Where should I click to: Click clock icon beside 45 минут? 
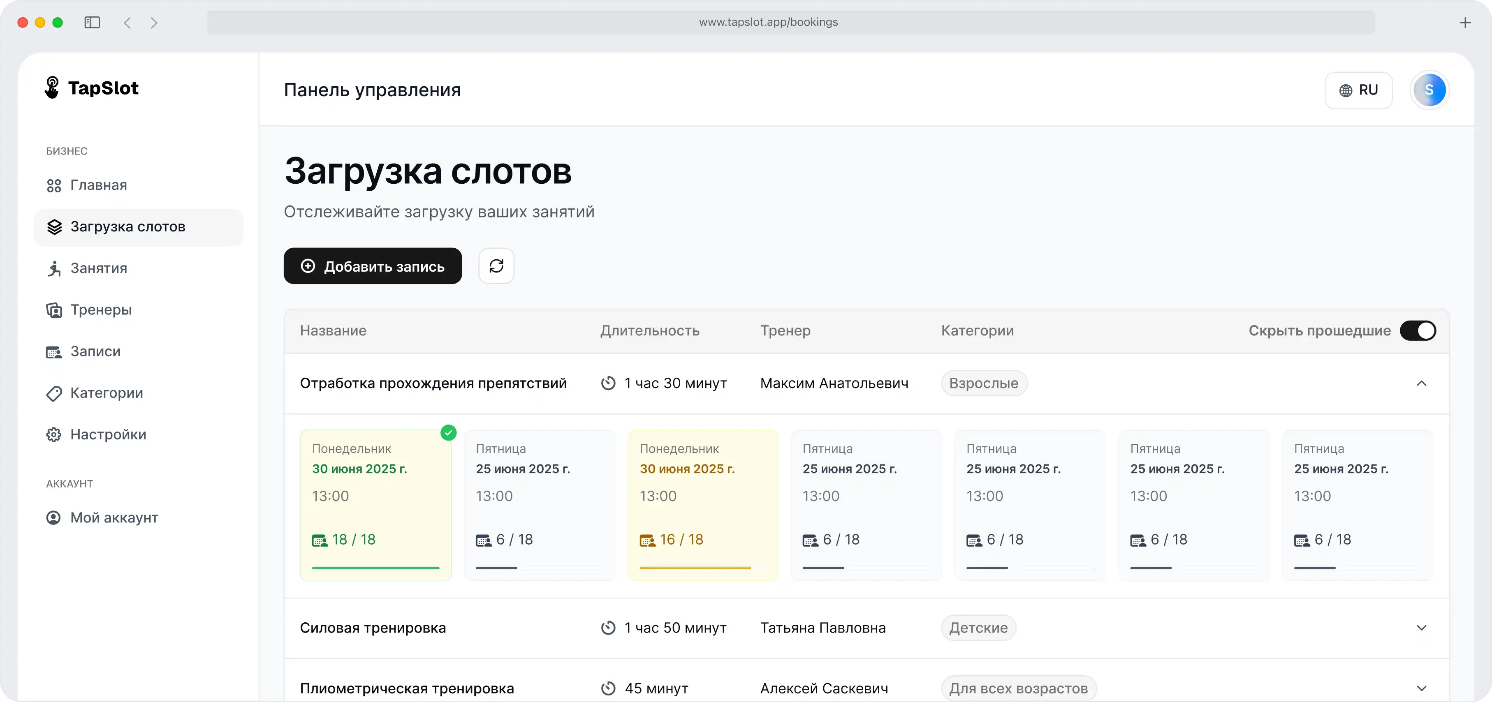pos(608,689)
